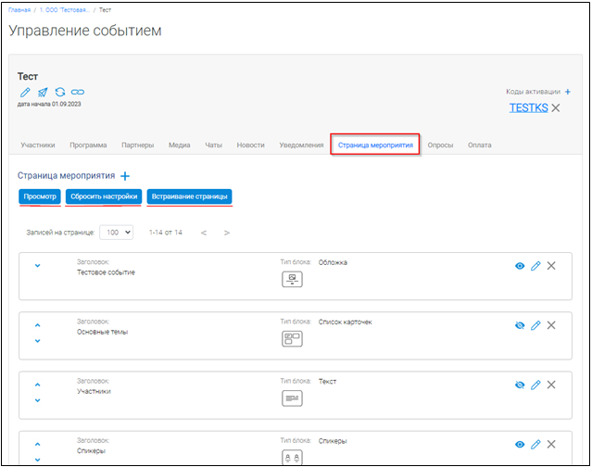Edit the Тестовое событие block

tap(535, 266)
